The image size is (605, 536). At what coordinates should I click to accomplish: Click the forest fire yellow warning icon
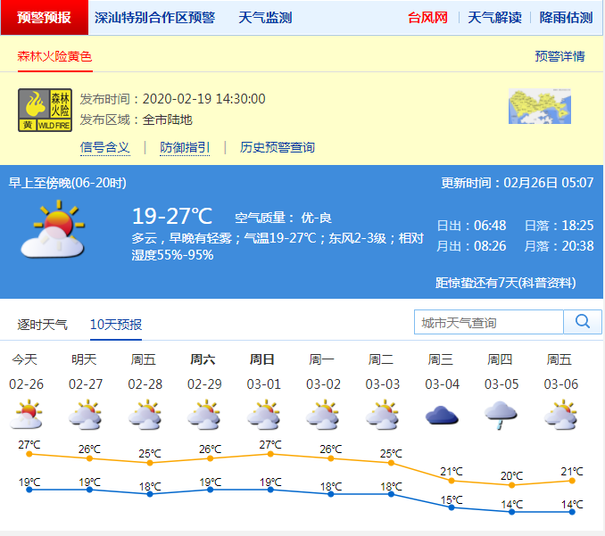[46, 110]
